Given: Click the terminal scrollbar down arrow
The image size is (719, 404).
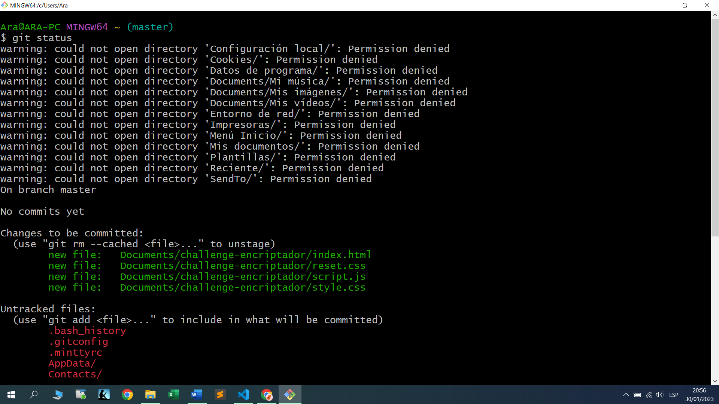Looking at the screenshot, I should pos(715,382).
